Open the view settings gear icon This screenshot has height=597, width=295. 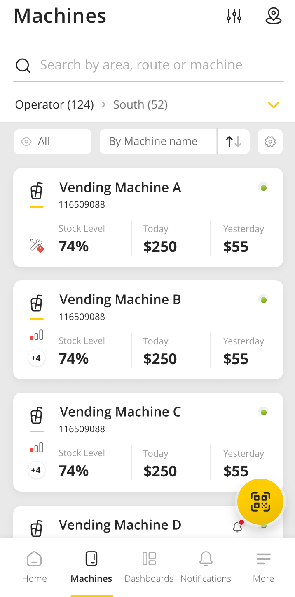click(x=270, y=141)
